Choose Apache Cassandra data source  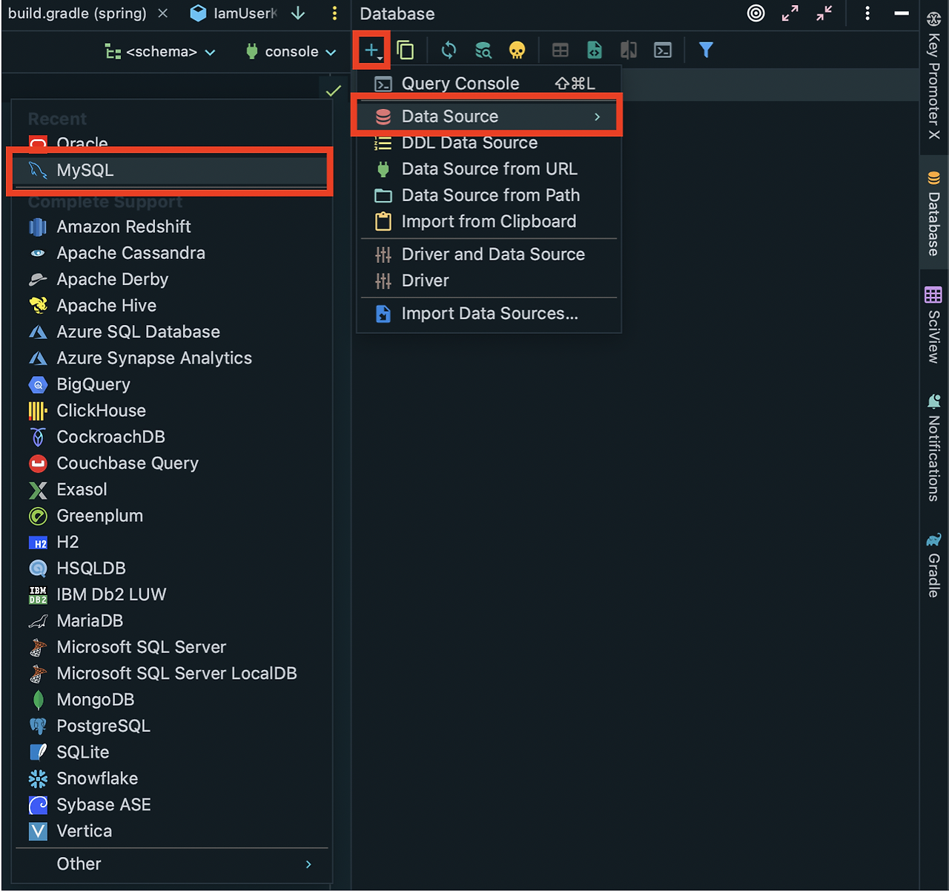pyautogui.click(x=172, y=253)
